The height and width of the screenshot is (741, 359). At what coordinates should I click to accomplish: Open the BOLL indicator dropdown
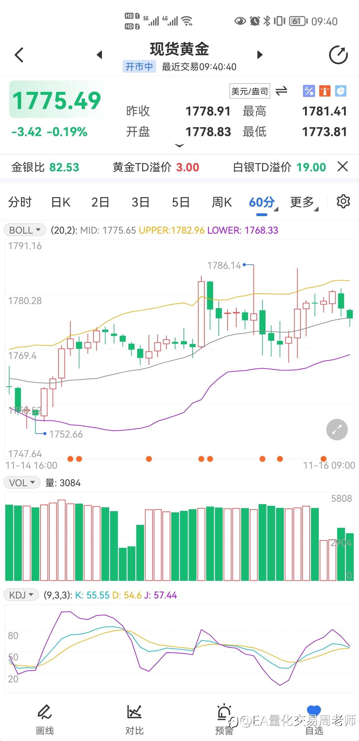[x=25, y=230]
